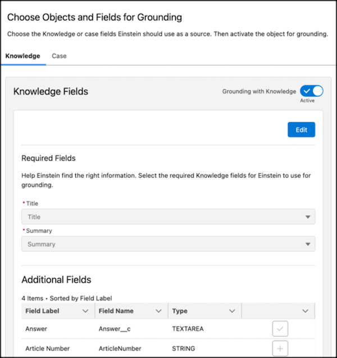Toggle Grounding with Knowledge switch
This screenshot has width=337, height=358.
click(x=311, y=91)
